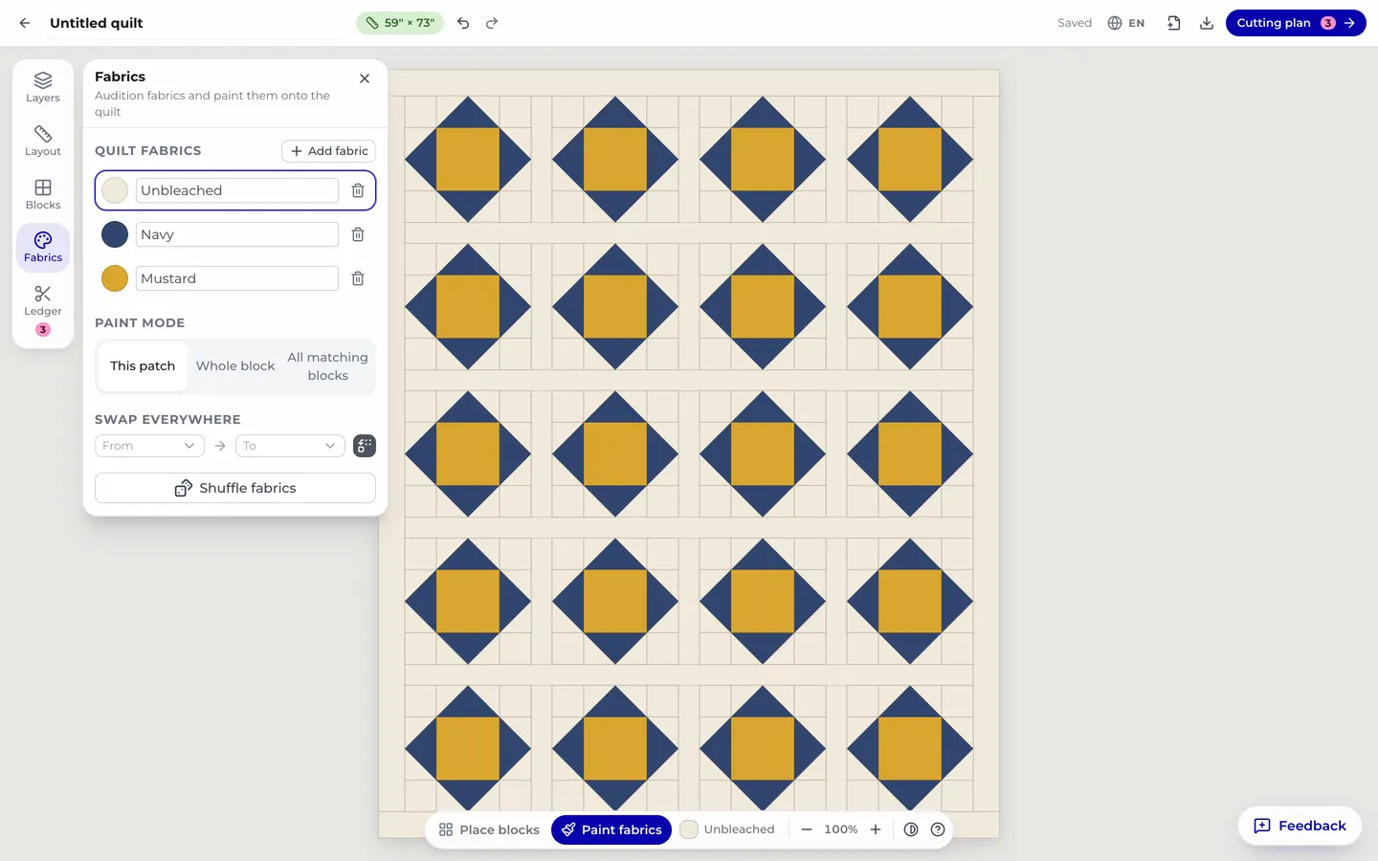Open the Ledger sidebar panel
The width and height of the screenshot is (1378, 861).
coord(43,312)
